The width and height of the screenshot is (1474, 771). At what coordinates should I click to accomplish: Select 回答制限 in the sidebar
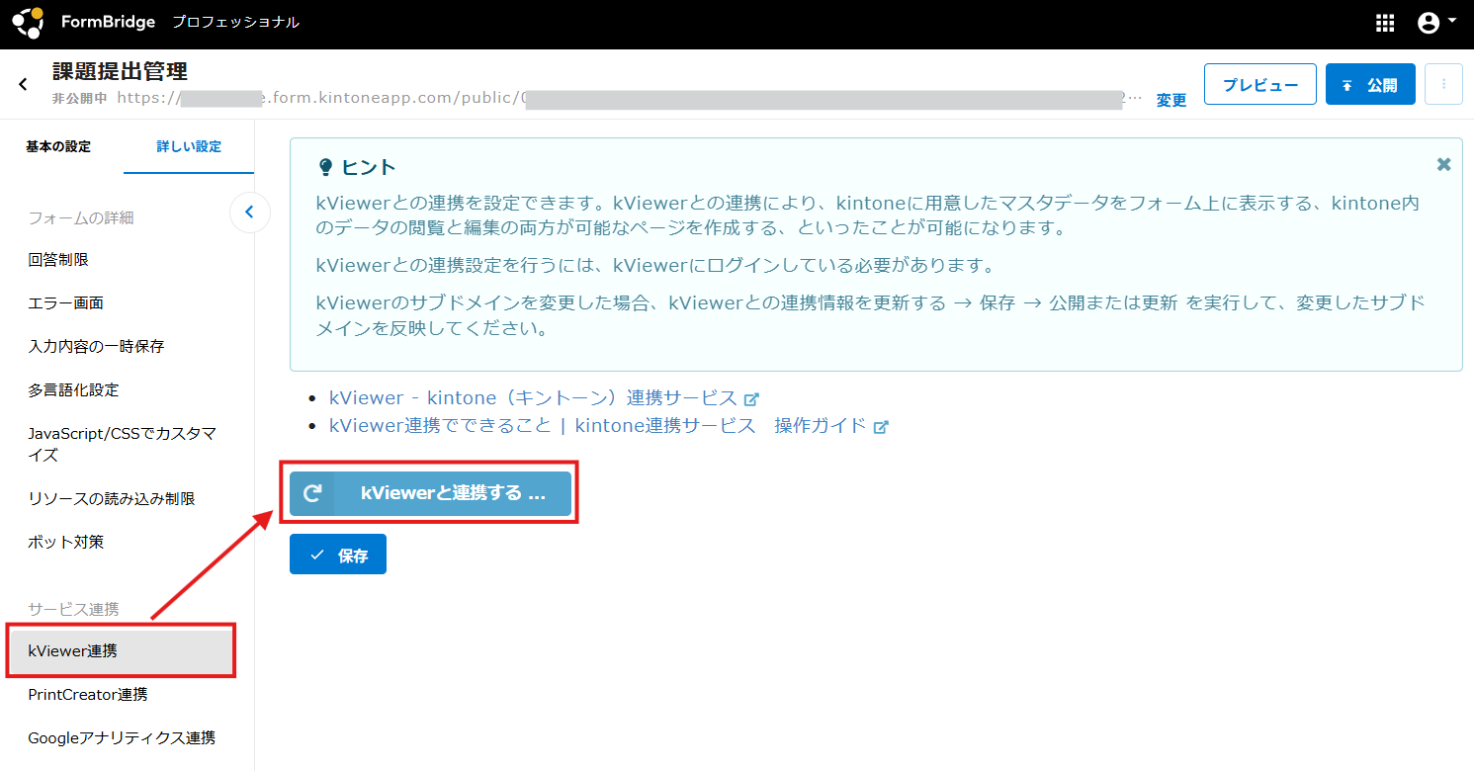(x=59, y=260)
